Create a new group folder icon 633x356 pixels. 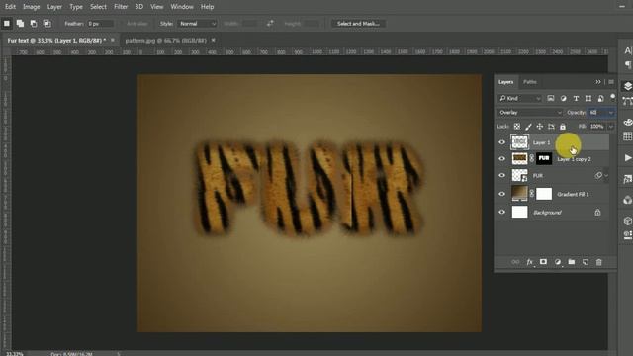pos(572,262)
